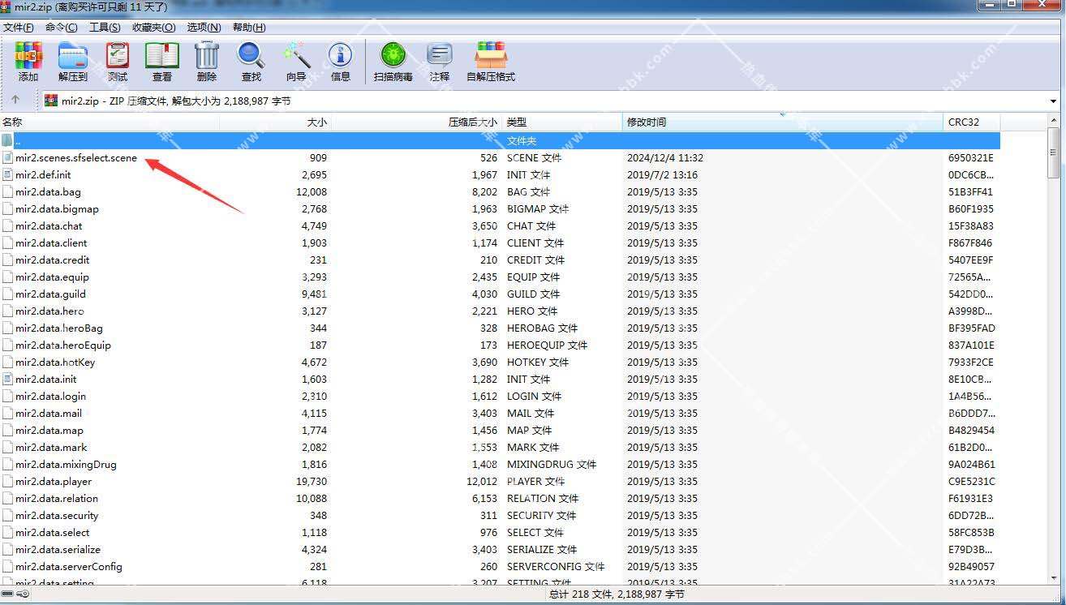Viewport: 1066px width, 605px height.
Task: Sort by 大小 column header
Action: point(276,122)
